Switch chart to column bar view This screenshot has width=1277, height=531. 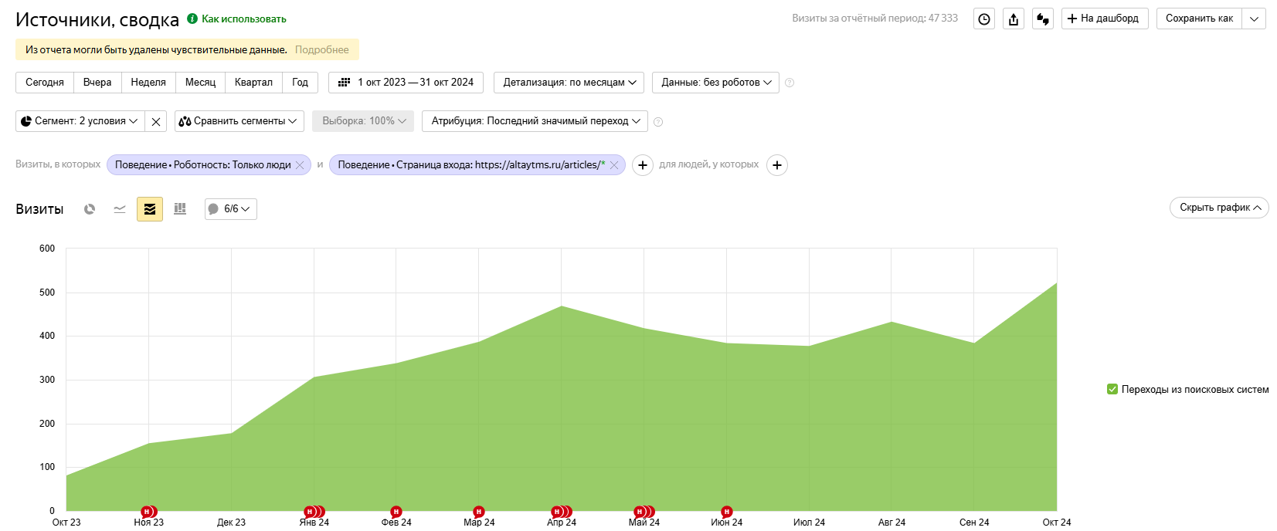180,209
